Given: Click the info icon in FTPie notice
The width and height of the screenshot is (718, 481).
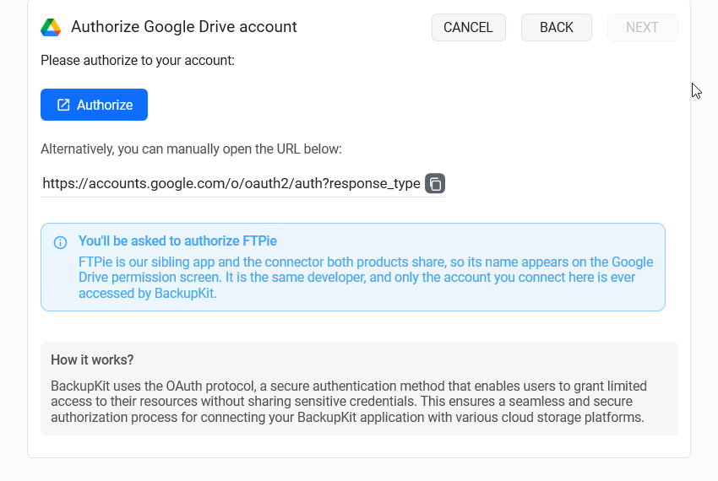Looking at the screenshot, I should (x=61, y=242).
